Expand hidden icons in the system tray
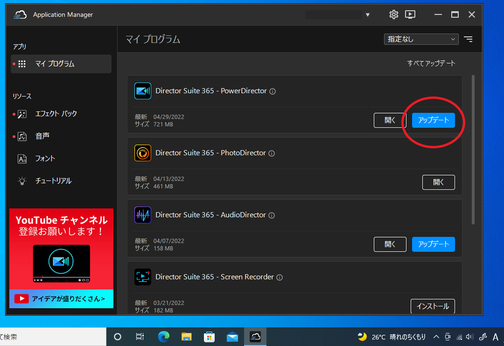The height and width of the screenshot is (346, 504). click(x=436, y=336)
